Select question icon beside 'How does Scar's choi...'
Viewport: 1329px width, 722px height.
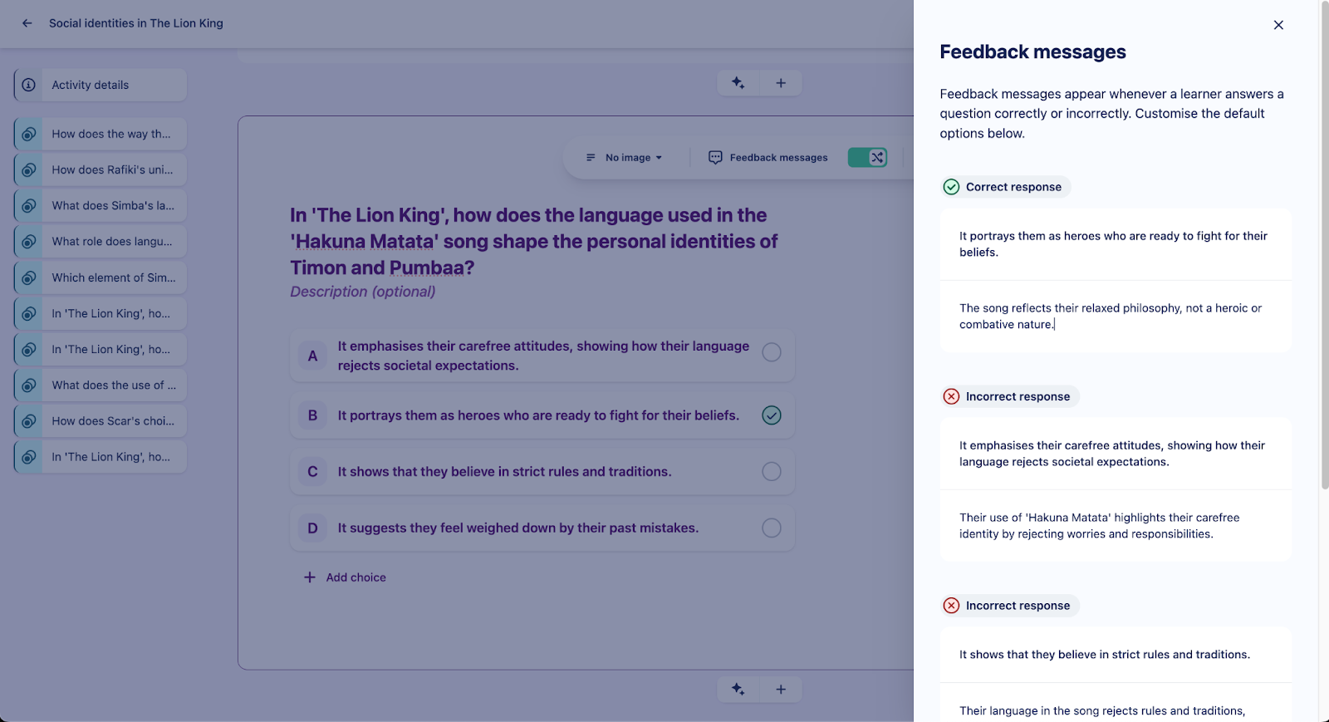coord(29,420)
